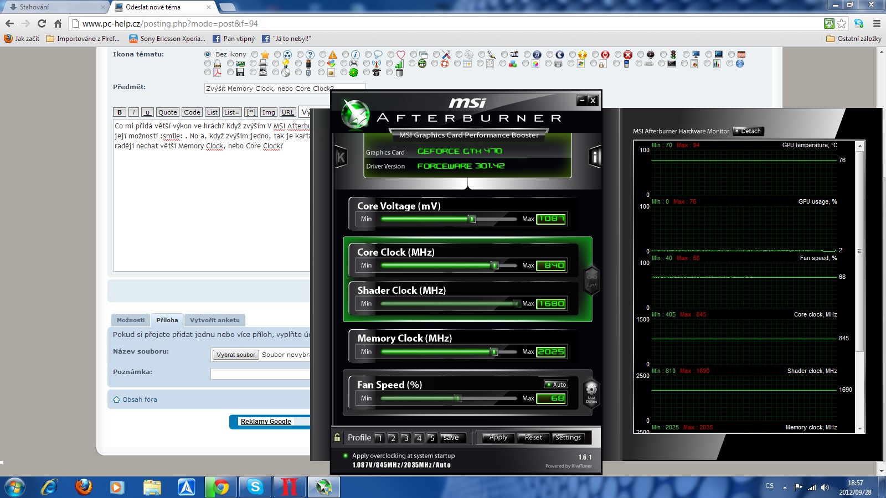This screenshot has width=886, height=498.
Task: Open the browser home page
Action: (58, 23)
